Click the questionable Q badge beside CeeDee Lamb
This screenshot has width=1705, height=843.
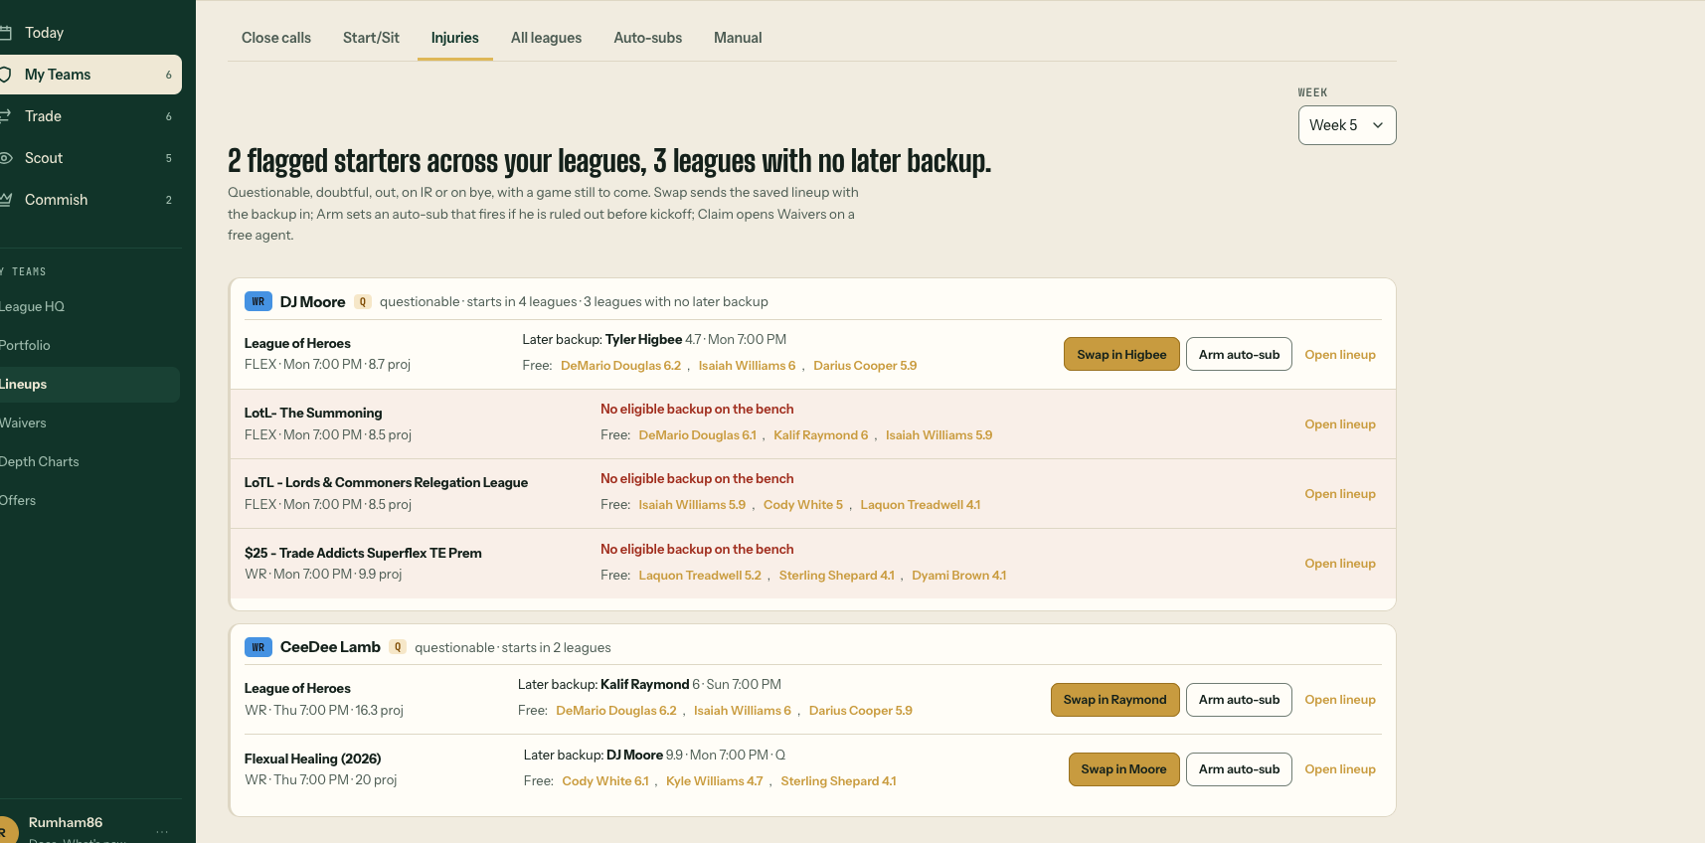(x=398, y=647)
